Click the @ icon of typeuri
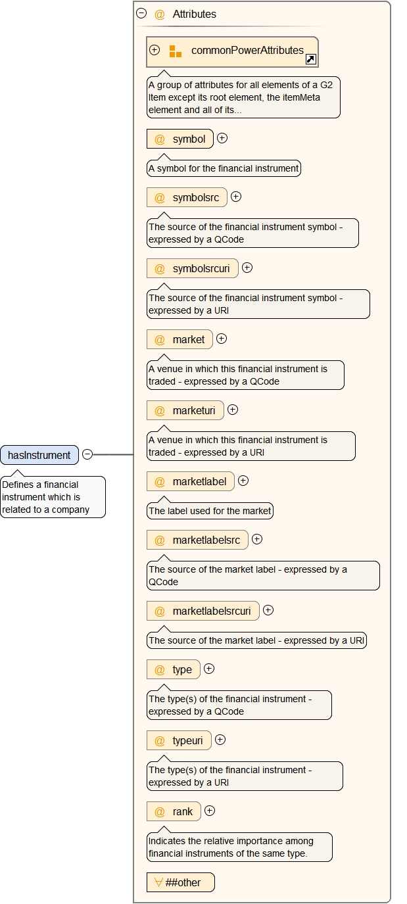407x904 pixels. 159,741
